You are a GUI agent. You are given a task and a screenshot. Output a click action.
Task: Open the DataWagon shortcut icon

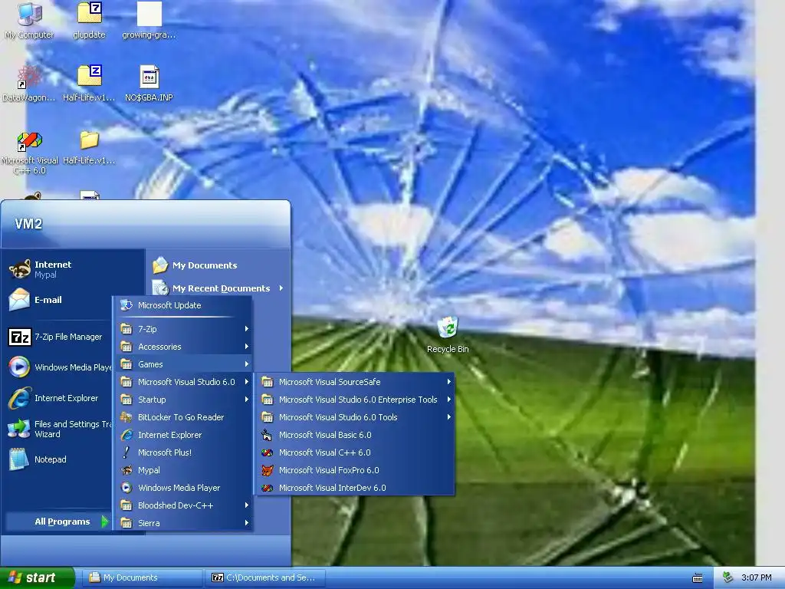(29, 83)
